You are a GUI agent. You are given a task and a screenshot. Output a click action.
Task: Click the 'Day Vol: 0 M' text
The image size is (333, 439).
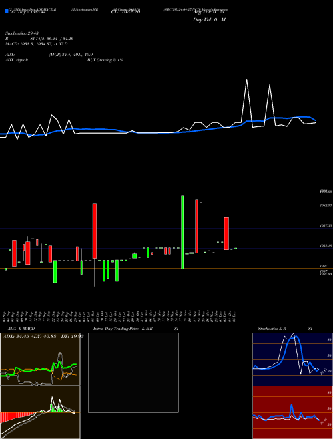(x=209, y=20)
